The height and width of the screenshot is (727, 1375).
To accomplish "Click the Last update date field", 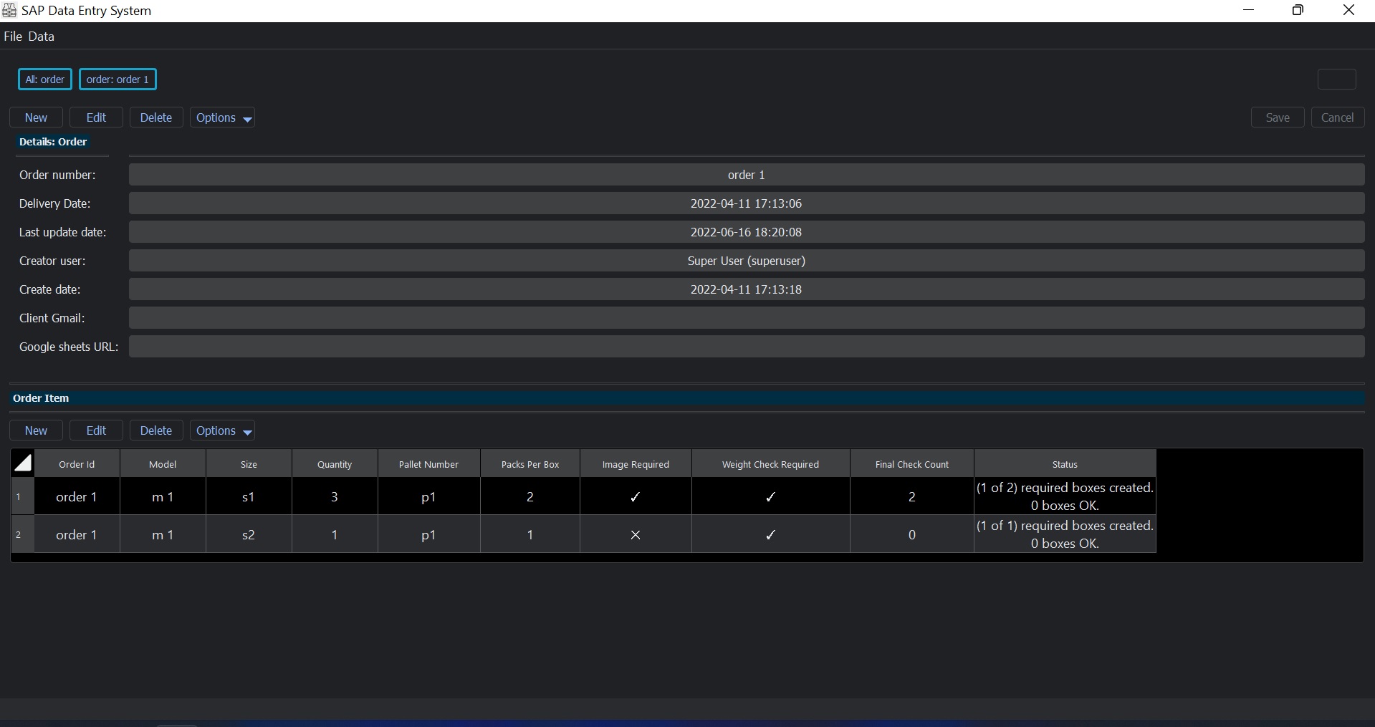I will tap(747, 232).
